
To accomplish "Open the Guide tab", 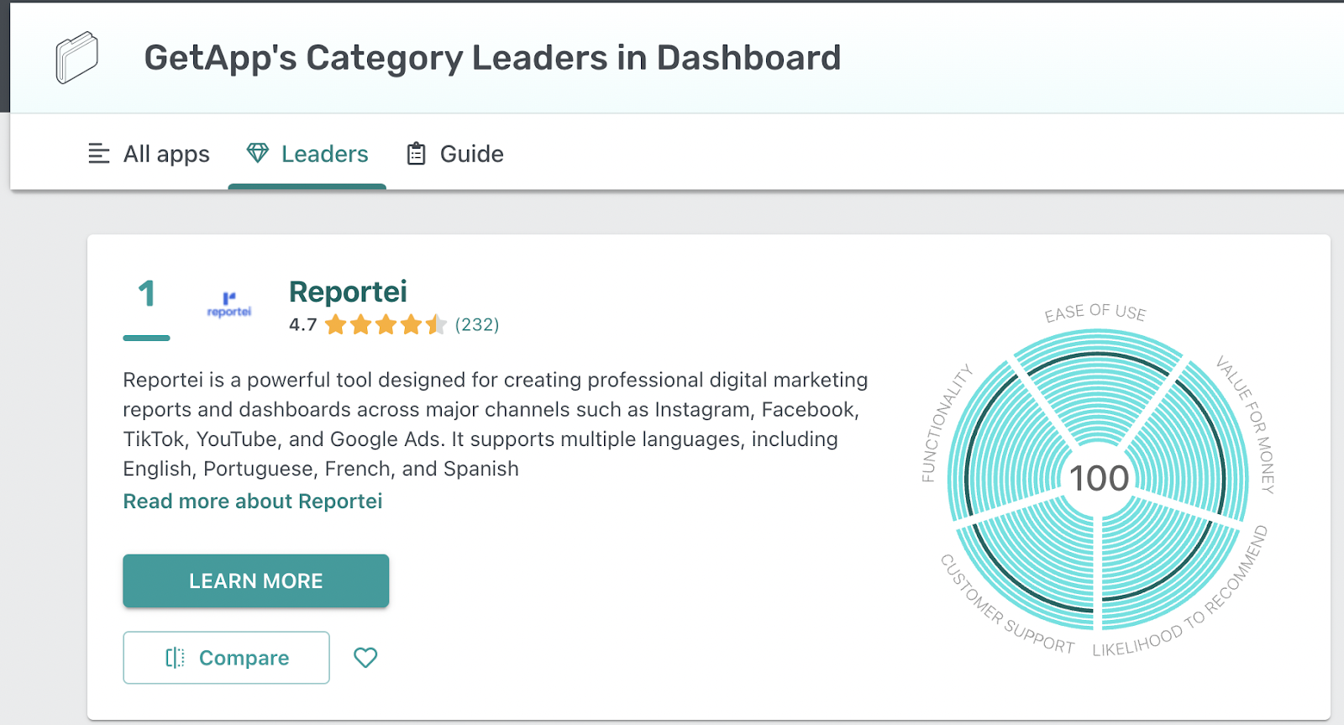I will [x=454, y=154].
